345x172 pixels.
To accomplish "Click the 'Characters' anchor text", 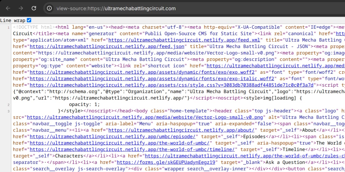I will (x=69, y=156).
